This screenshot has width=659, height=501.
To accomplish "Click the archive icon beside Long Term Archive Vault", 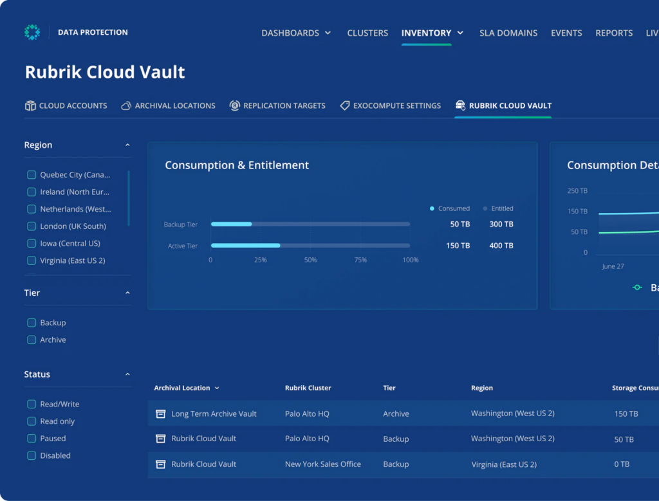I will (160, 414).
